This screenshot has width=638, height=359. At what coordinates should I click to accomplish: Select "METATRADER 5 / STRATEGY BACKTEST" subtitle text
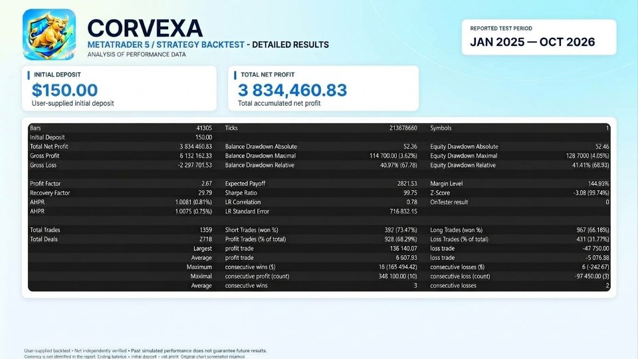point(166,45)
